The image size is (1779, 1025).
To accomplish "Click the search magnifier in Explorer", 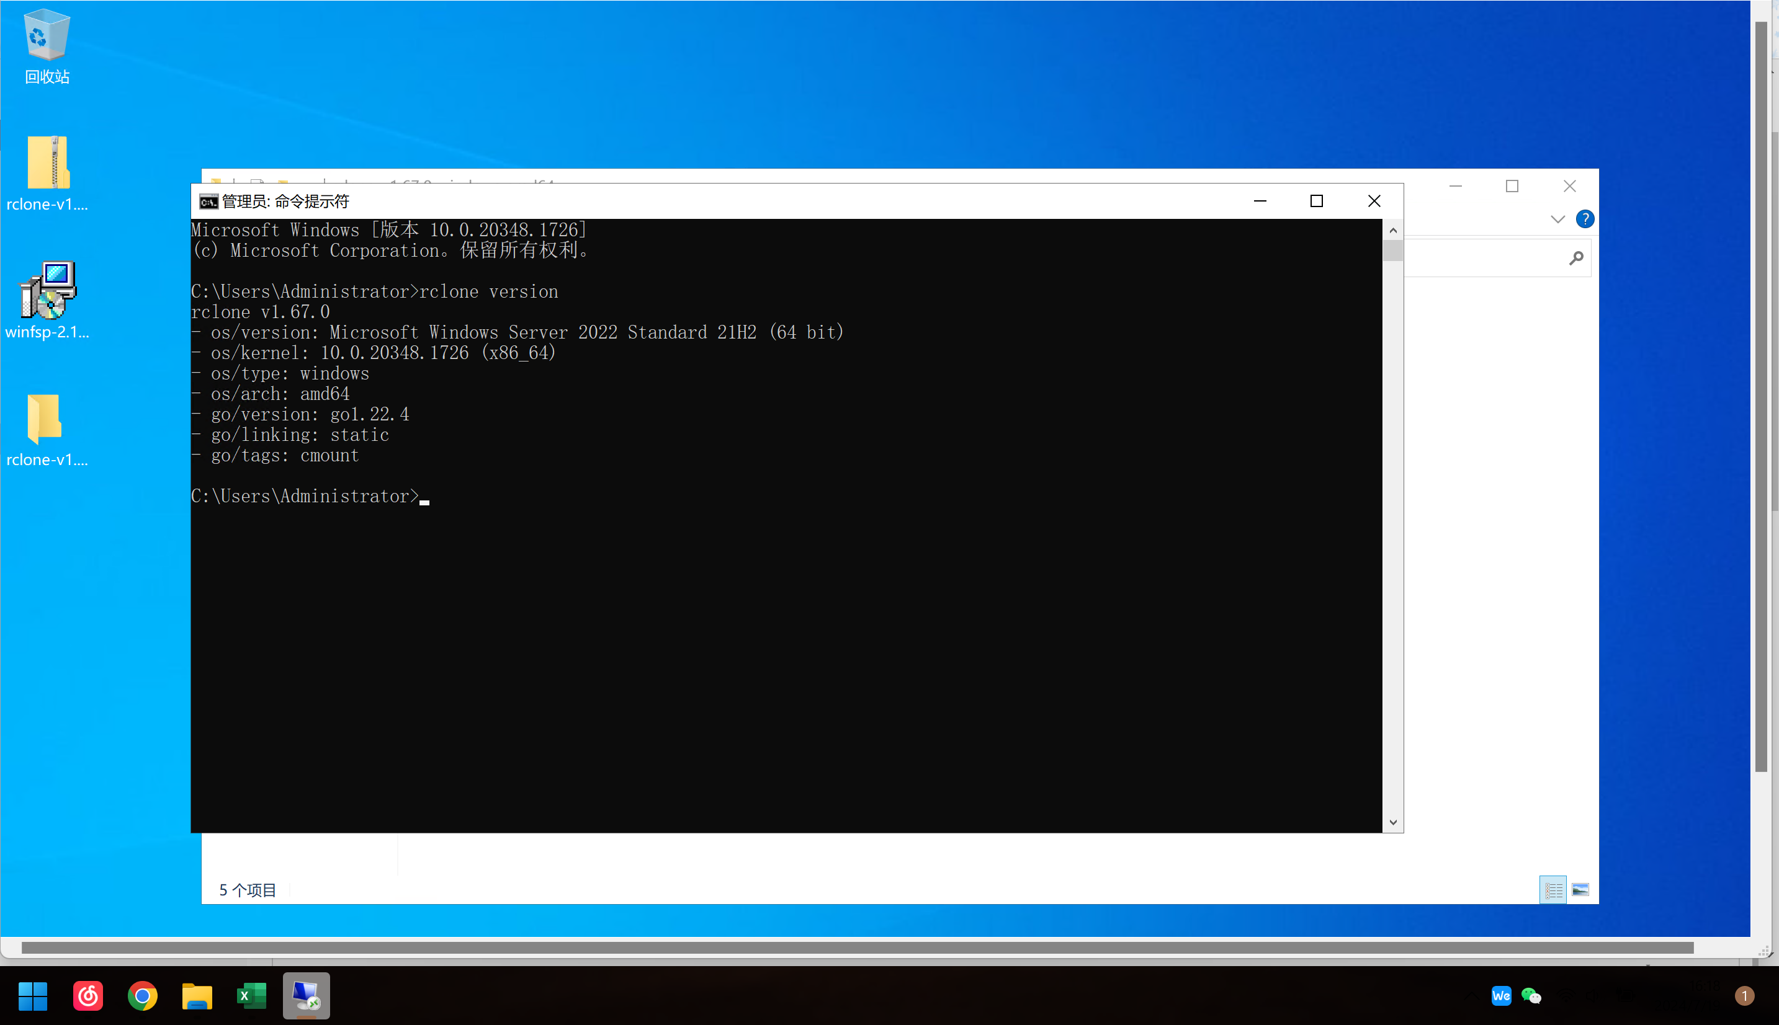I will coord(1575,259).
